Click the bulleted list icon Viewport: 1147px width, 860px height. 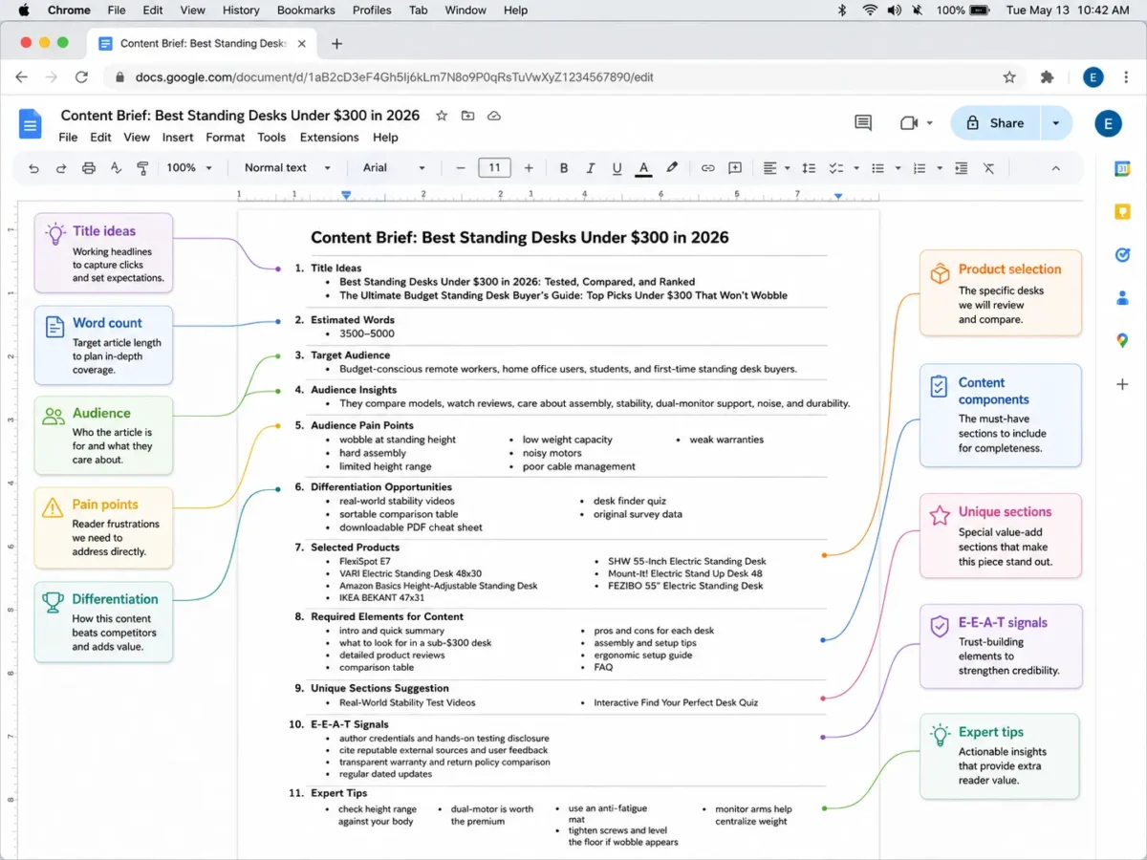click(x=877, y=168)
